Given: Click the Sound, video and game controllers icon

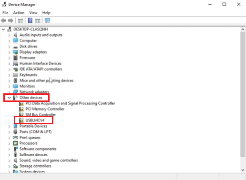Looking at the screenshot, I should tap(15, 160).
